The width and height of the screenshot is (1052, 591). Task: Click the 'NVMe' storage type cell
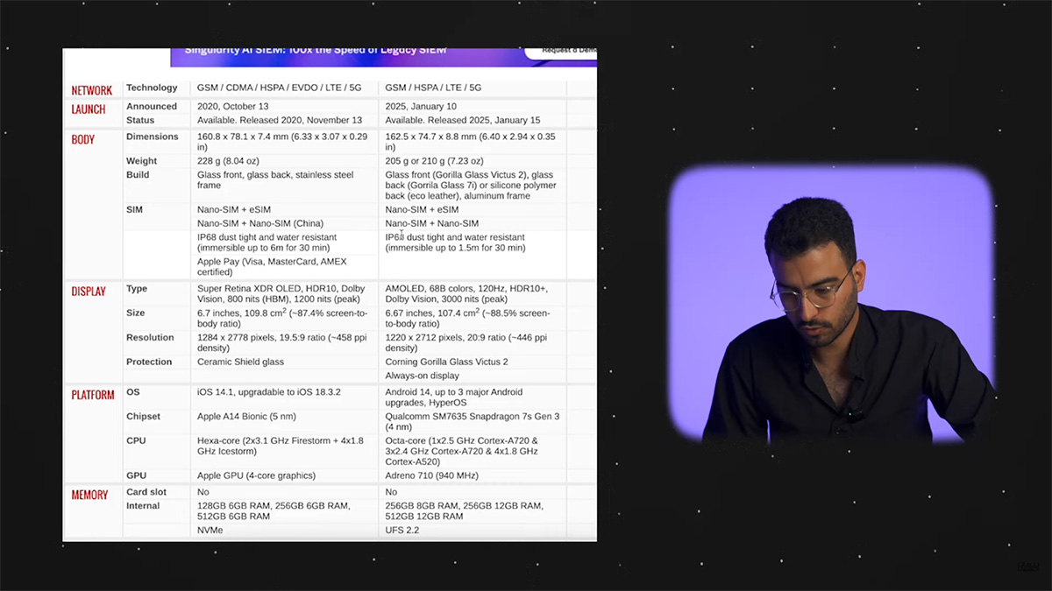(210, 531)
